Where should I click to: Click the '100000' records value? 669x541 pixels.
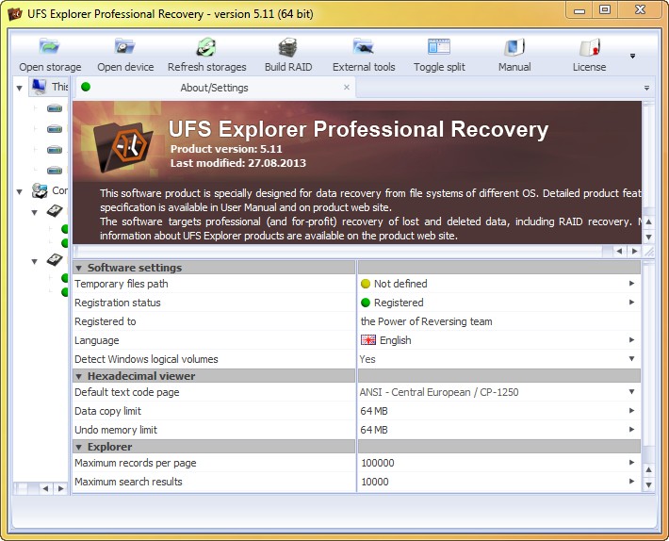pos(378,463)
